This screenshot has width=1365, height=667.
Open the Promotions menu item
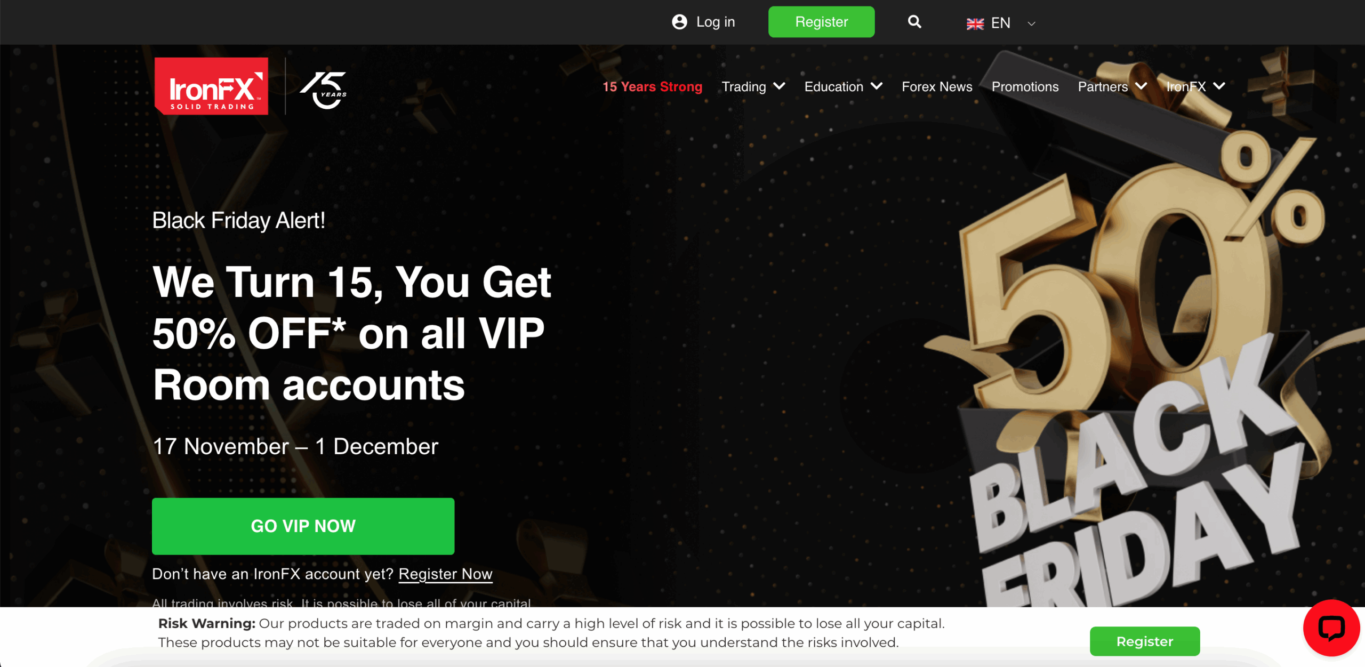tap(1025, 86)
